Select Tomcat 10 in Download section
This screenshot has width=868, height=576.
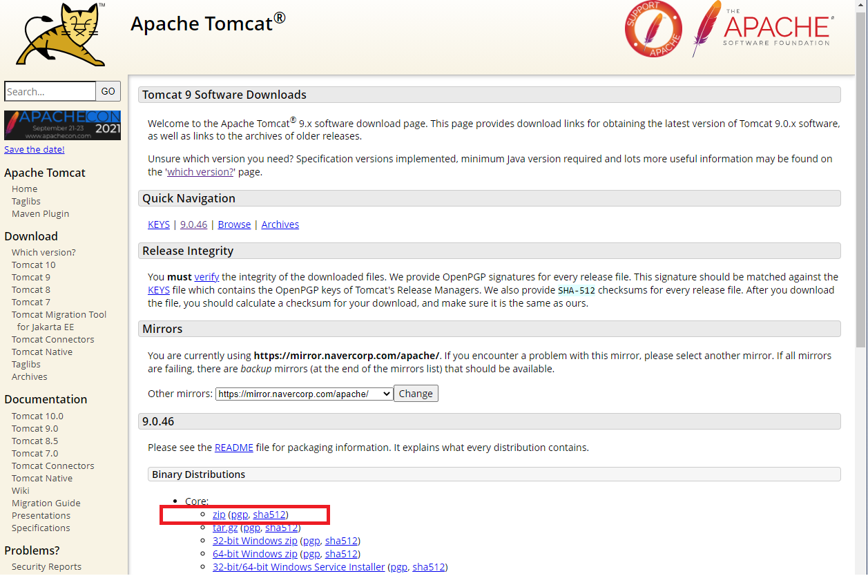pos(34,265)
